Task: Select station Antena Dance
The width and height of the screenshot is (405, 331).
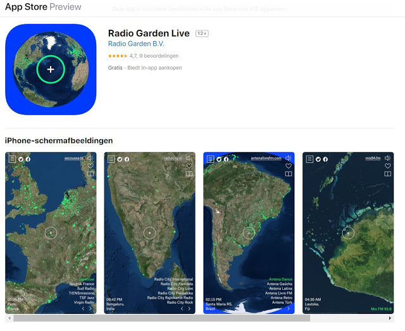Action: (x=280, y=279)
